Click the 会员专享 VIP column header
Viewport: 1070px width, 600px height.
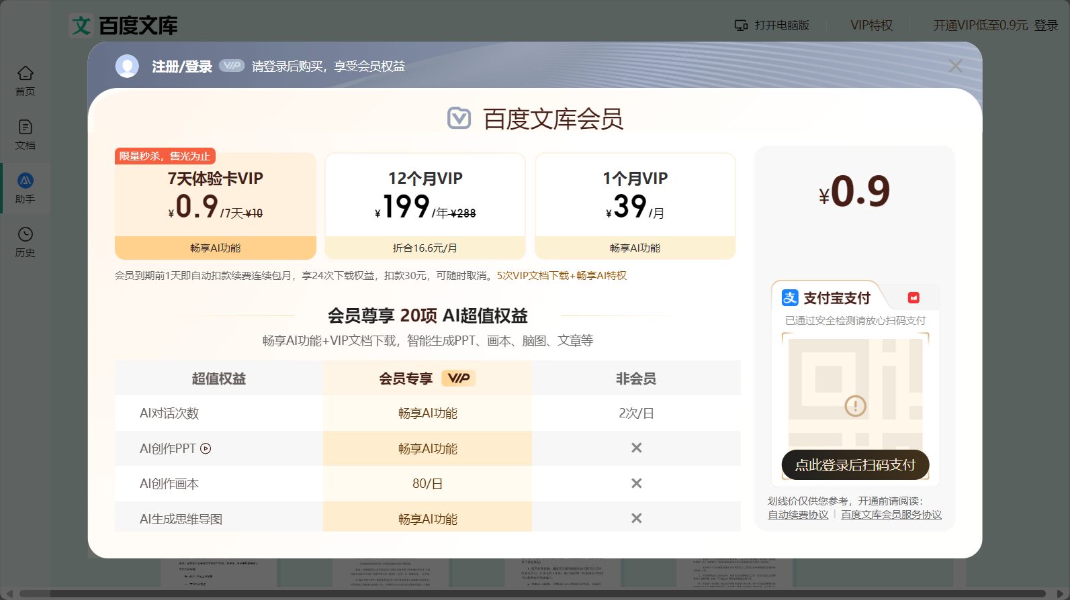click(427, 378)
